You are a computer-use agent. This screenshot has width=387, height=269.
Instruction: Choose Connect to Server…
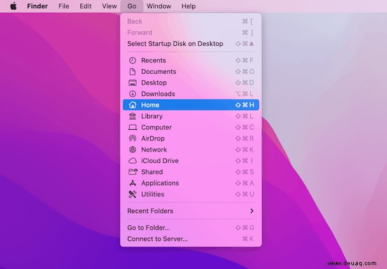191,239
